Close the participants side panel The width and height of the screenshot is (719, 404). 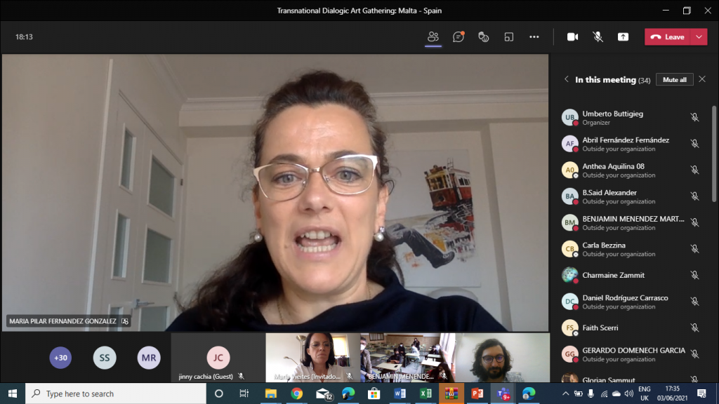tap(701, 80)
